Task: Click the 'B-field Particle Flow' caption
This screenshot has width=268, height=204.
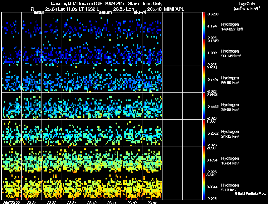Action: pos(250,194)
